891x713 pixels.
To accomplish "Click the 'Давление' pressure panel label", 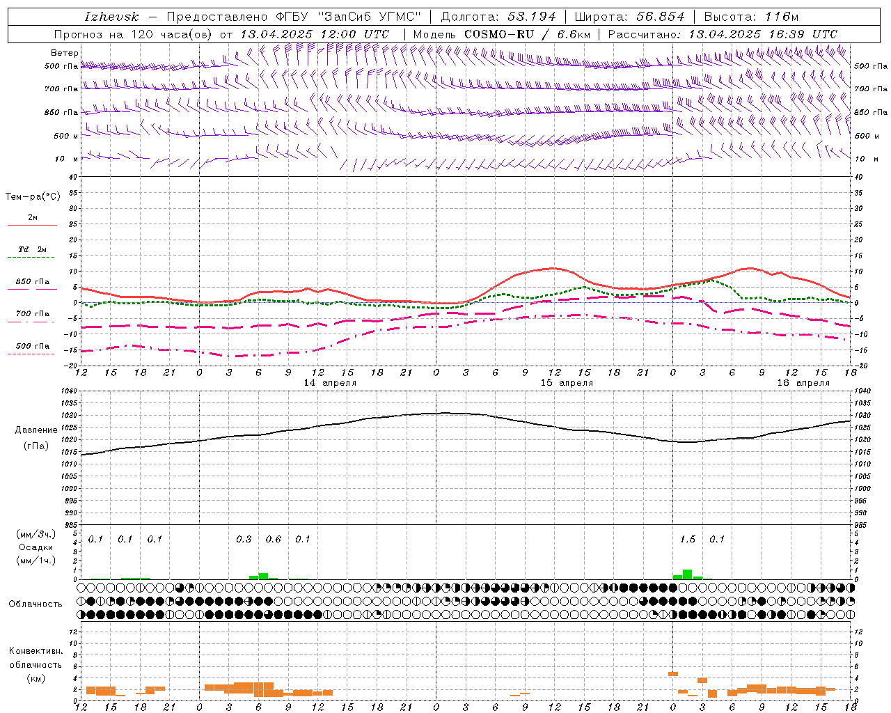I will (x=36, y=430).
